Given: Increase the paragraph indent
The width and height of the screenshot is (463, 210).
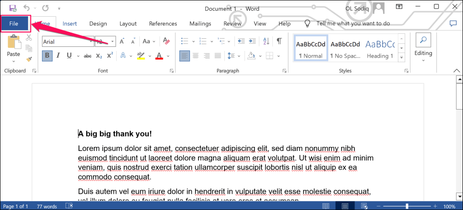Looking at the screenshot, I should [x=252, y=41].
